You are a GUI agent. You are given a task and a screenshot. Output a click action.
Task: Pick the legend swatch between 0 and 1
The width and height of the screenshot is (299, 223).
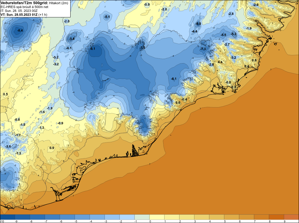point(157,217)
